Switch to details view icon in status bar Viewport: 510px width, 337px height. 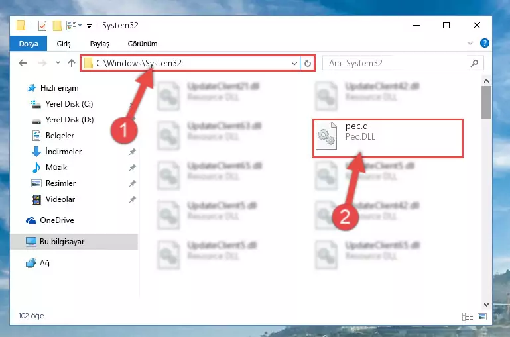pyautogui.click(x=468, y=316)
